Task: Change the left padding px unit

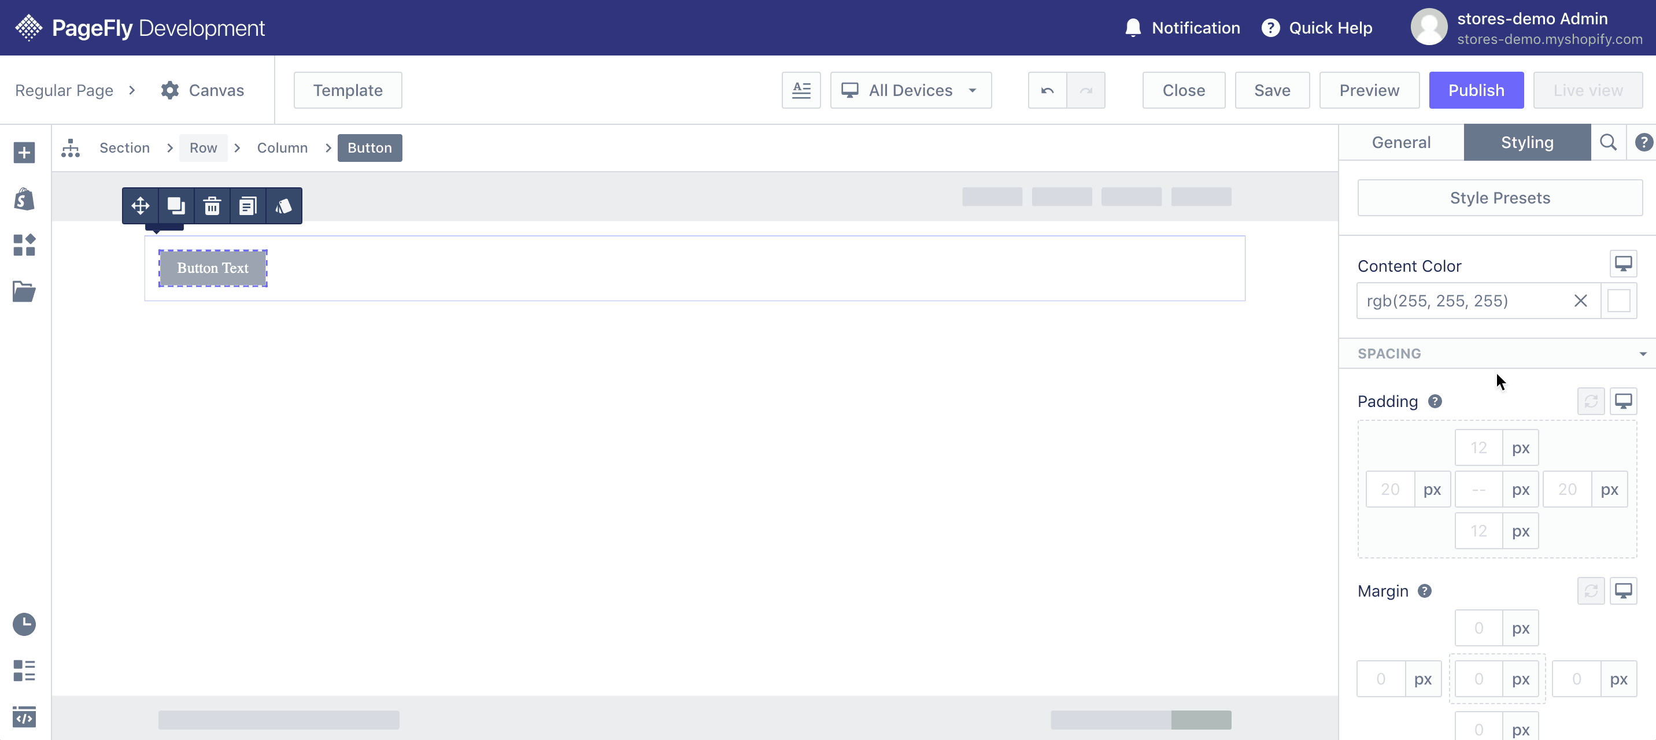Action: [1432, 489]
